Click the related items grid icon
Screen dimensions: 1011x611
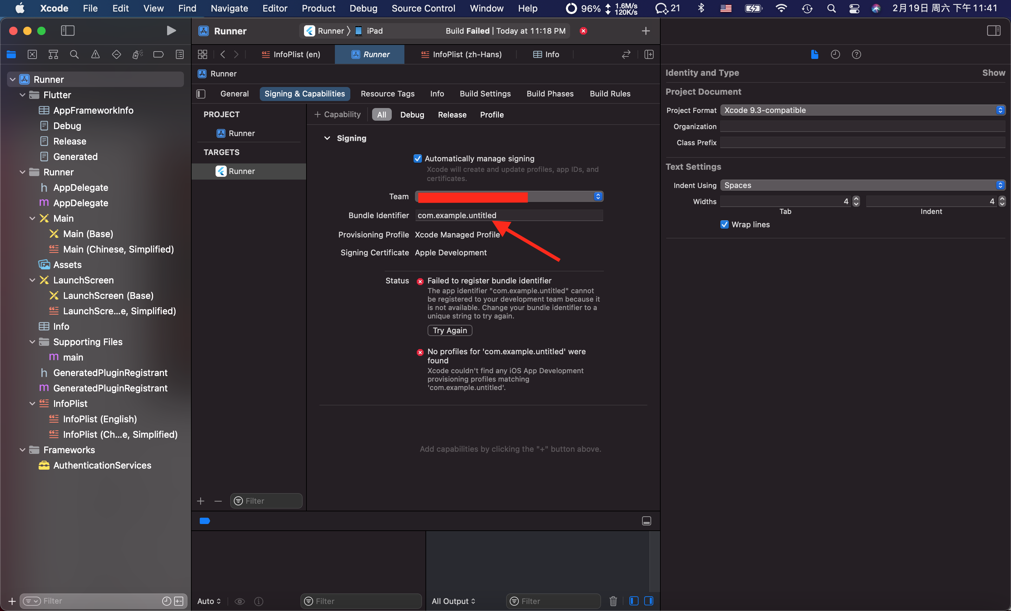click(x=203, y=54)
